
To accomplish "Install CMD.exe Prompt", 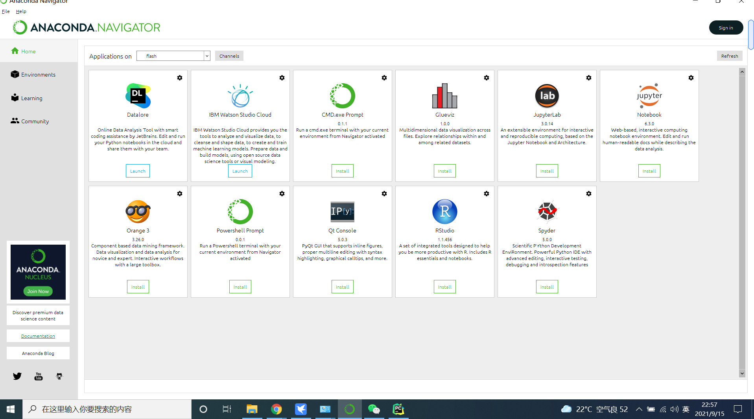I will click(343, 171).
